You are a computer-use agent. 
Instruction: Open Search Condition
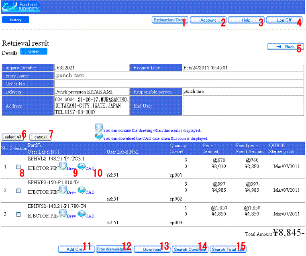[x=190, y=249]
